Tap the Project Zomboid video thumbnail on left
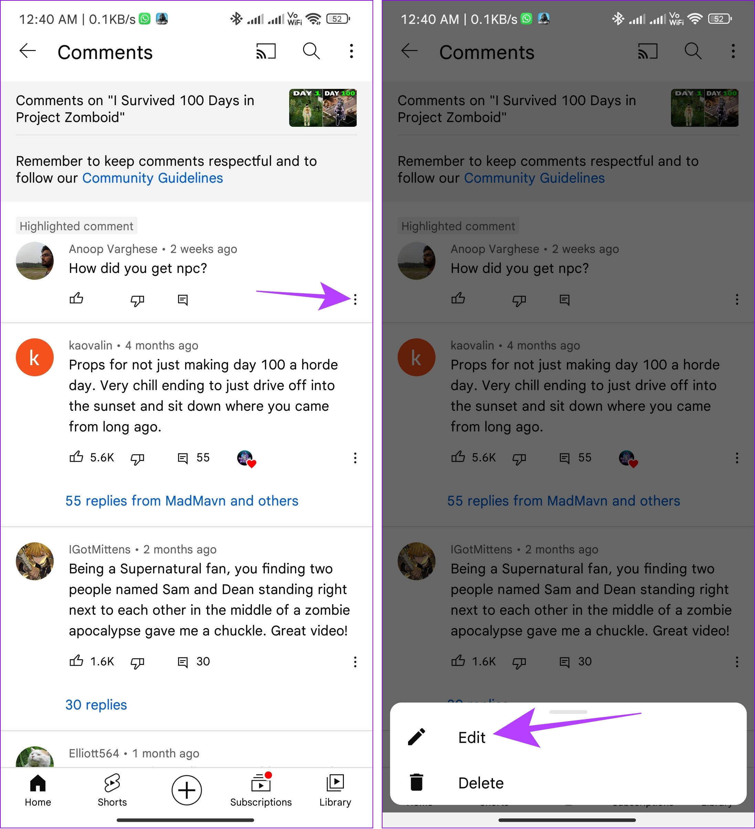Screen dimensions: 755x829 (323, 108)
